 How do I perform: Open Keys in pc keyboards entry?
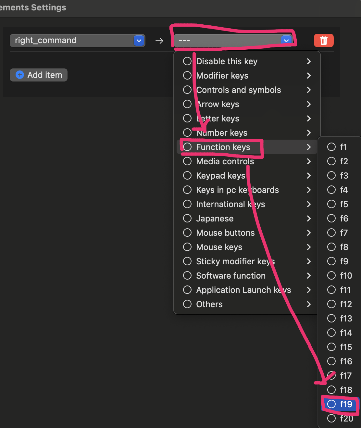(x=247, y=190)
